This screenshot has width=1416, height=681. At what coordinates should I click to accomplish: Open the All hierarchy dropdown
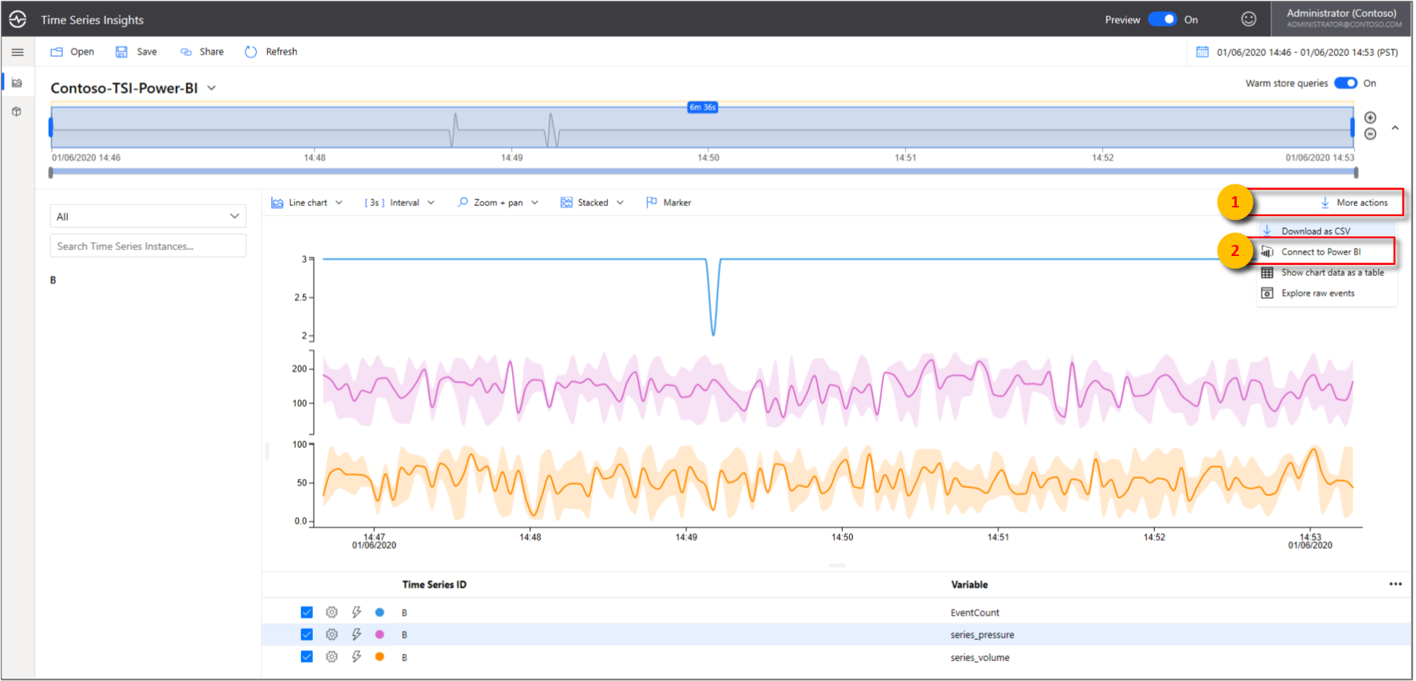click(148, 216)
